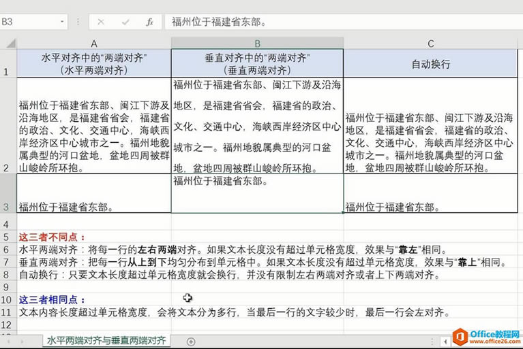This screenshot has width=523, height=349.
Task: Select row 8 header
Action: click(8, 274)
